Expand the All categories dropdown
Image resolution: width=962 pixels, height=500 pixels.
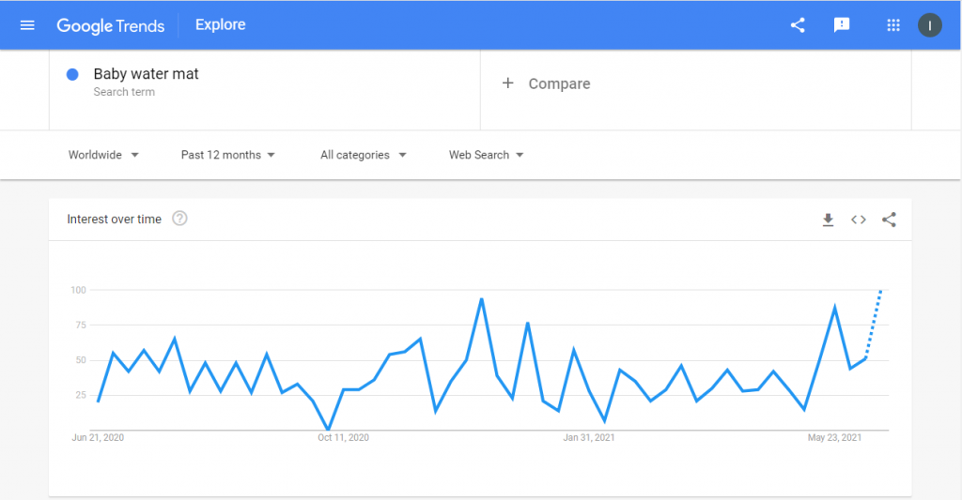[364, 155]
